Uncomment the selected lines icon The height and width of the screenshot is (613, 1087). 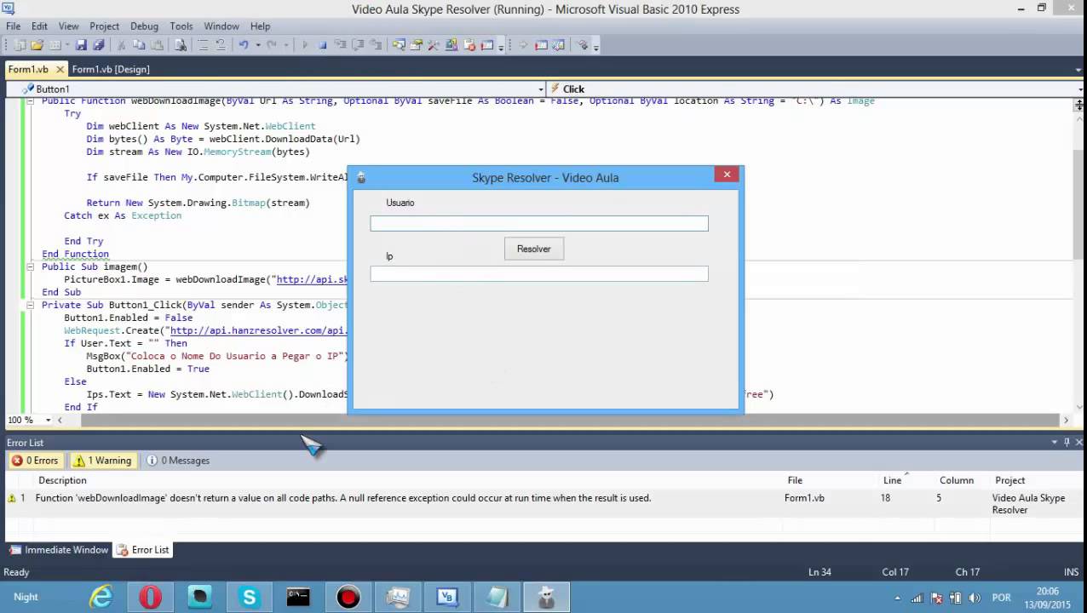[x=221, y=45]
